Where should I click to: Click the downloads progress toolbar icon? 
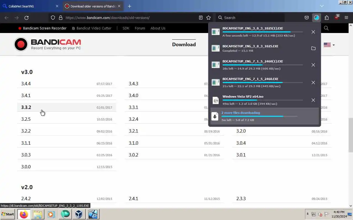317,18
